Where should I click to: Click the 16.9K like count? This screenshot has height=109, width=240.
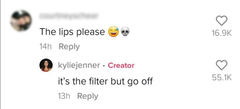coord(222,33)
